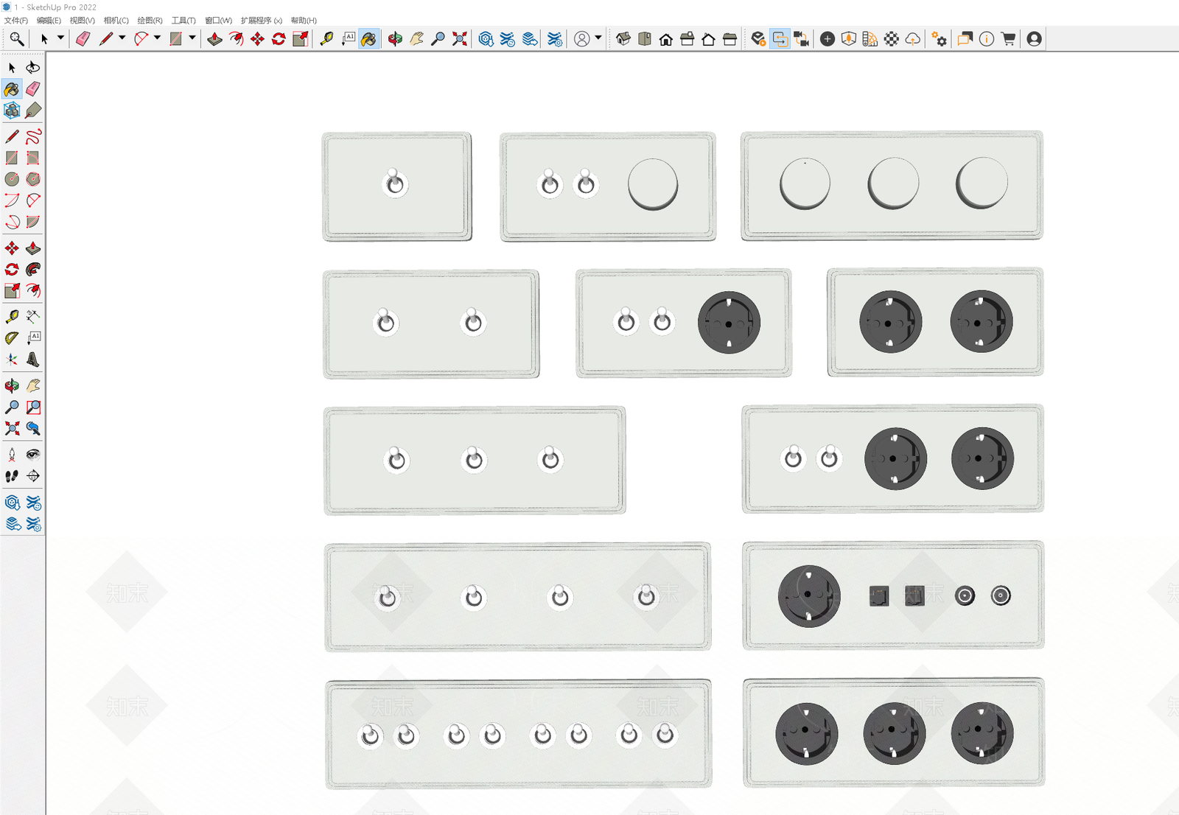This screenshot has height=815, width=1179.
Task: Open the shopping cart icon in toolbar
Action: click(1009, 39)
